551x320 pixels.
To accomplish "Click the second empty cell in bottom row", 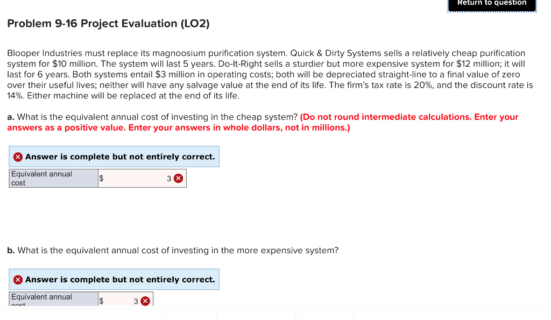I will coord(256,316).
